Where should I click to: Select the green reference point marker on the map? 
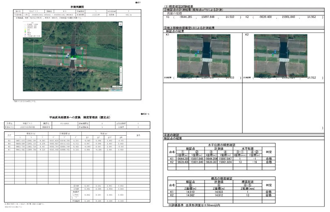tap(72, 57)
